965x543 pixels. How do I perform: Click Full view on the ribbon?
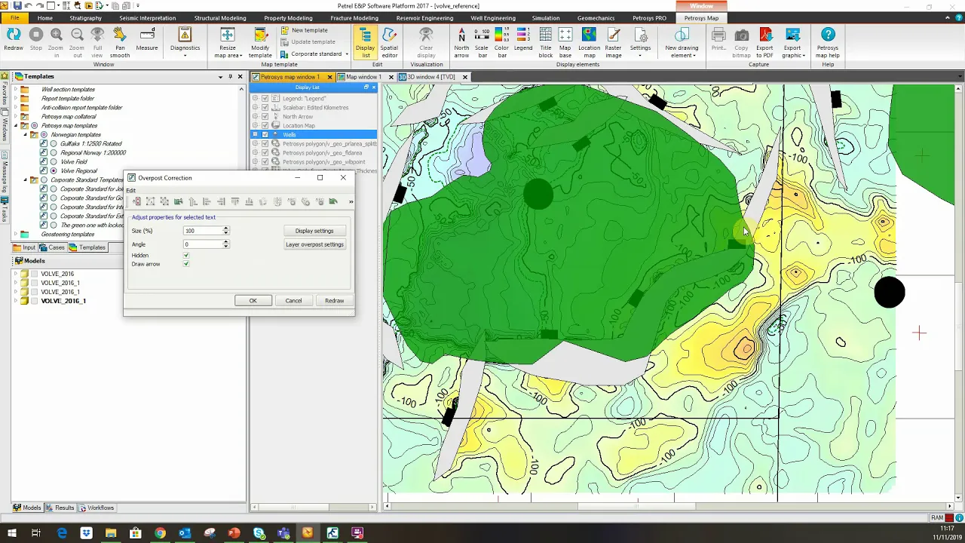(97, 42)
